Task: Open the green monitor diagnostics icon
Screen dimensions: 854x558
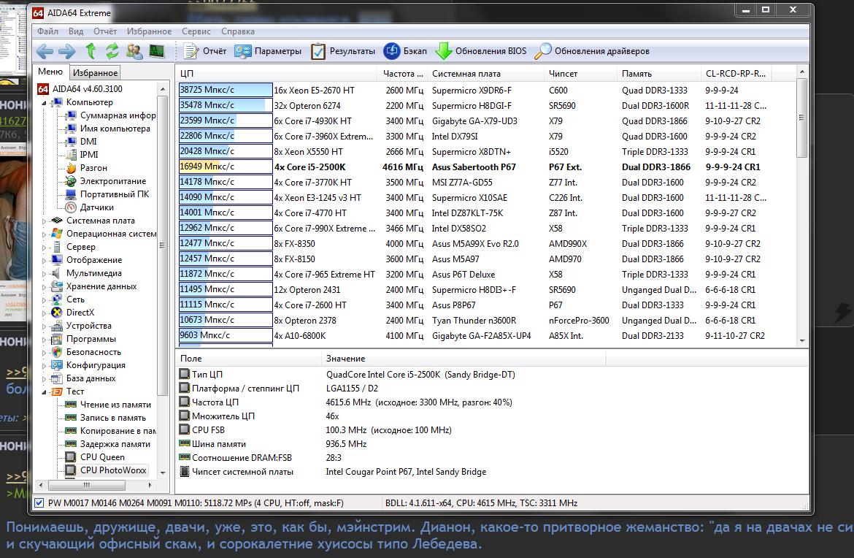Action: [157, 51]
